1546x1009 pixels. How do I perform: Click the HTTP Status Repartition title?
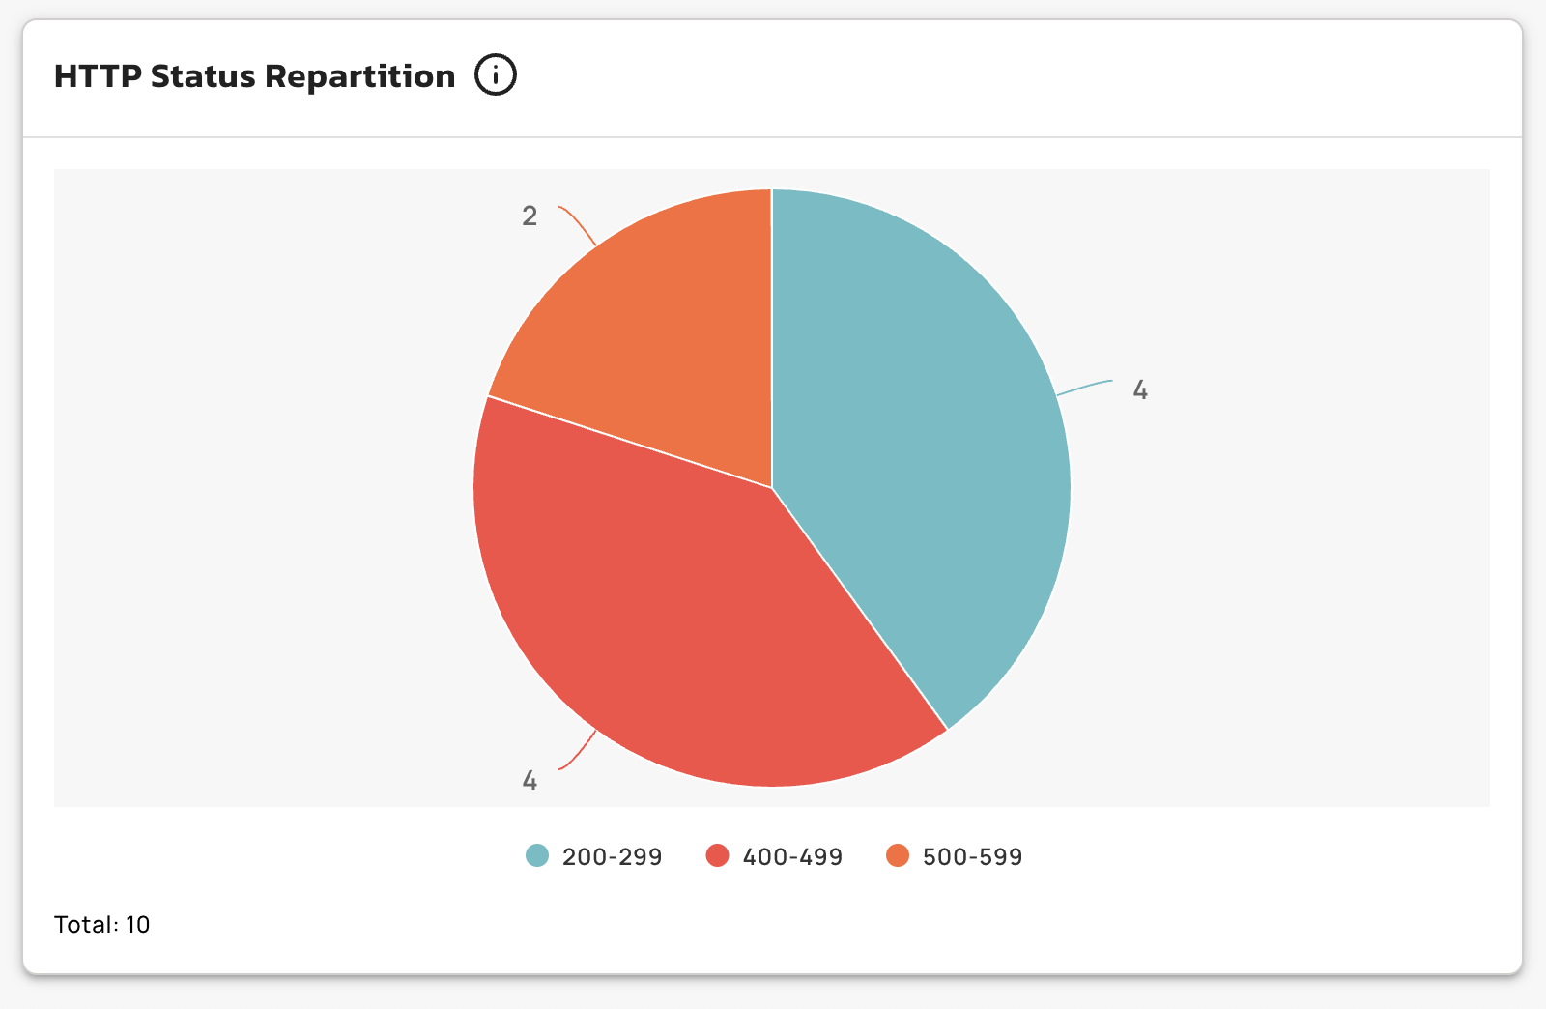[x=254, y=76]
